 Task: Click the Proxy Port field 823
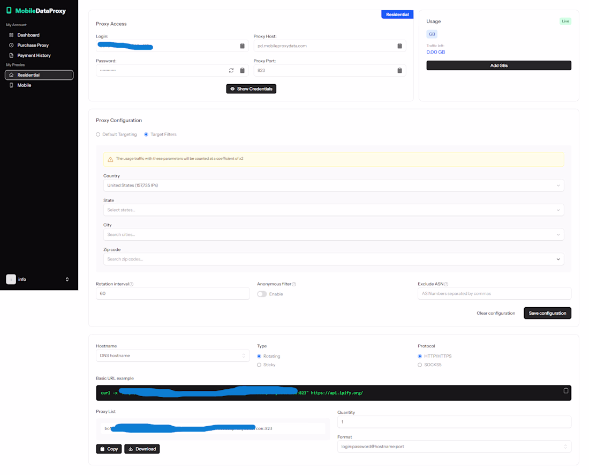(329, 70)
